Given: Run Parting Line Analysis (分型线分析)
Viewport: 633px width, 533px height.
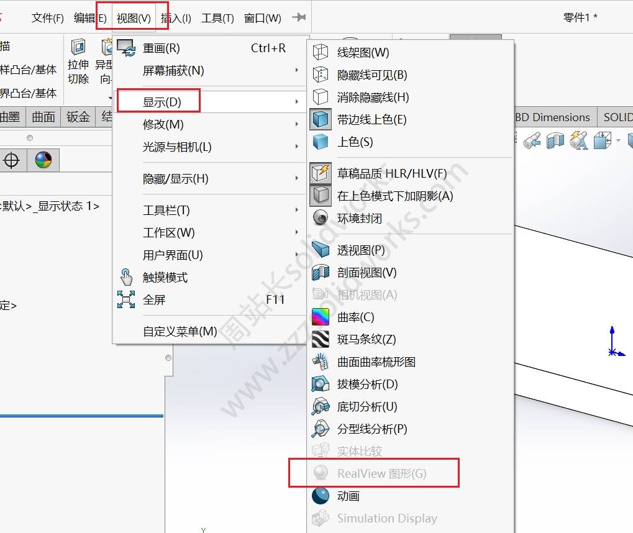Looking at the screenshot, I should (410, 429).
